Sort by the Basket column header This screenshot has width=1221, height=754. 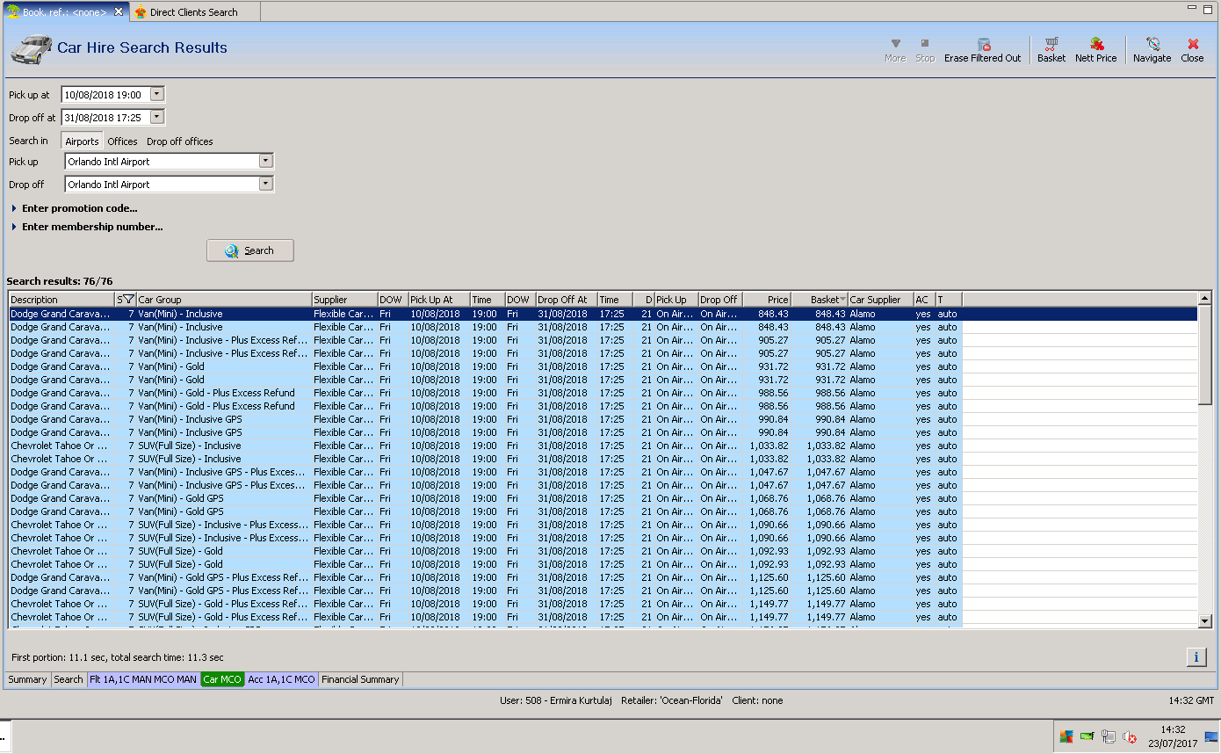pos(820,300)
